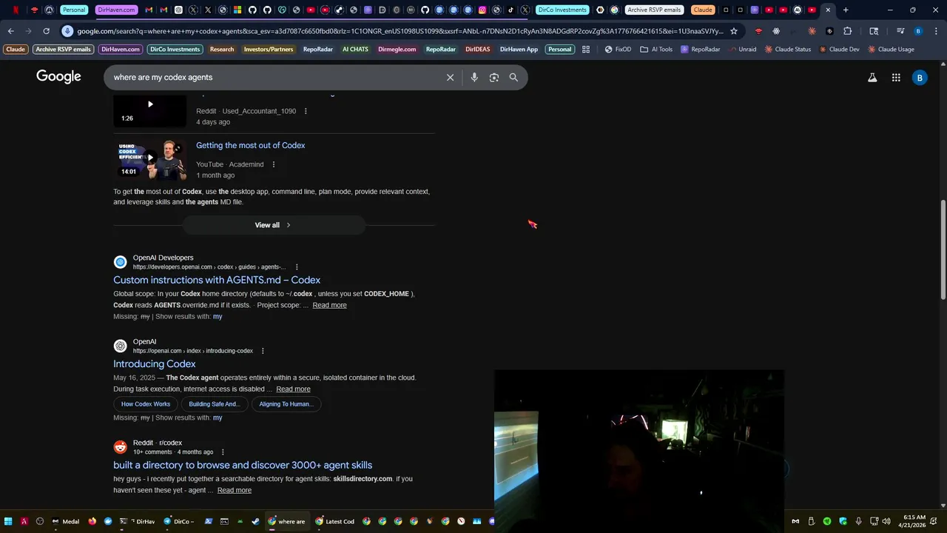Open the Dirmegle.com bookmark
The width and height of the screenshot is (947, 533).
click(397, 49)
